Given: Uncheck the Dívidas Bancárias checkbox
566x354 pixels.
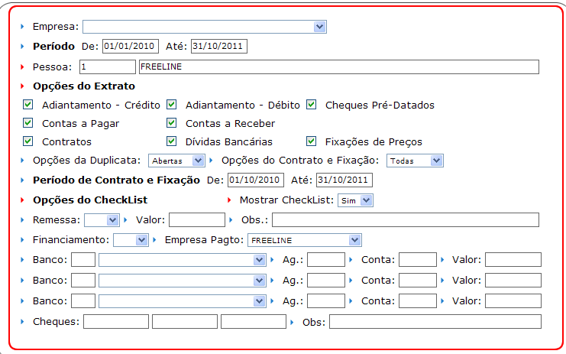Looking at the screenshot, I should pos(172,141).
